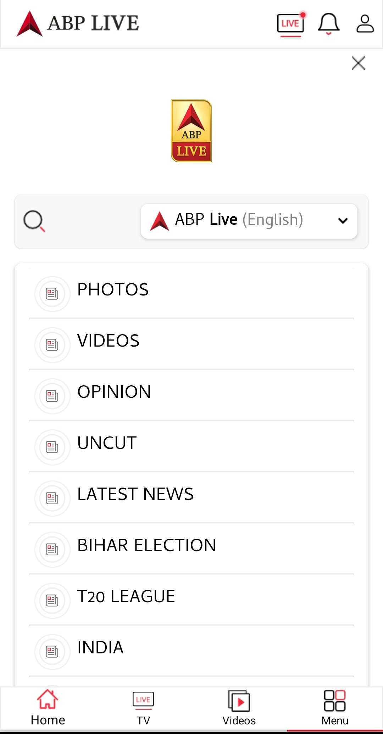Image resolution: width=383 pixels, height=734 pixels.
Task: Close the menu with X button
Action: [x=358, y=63]
